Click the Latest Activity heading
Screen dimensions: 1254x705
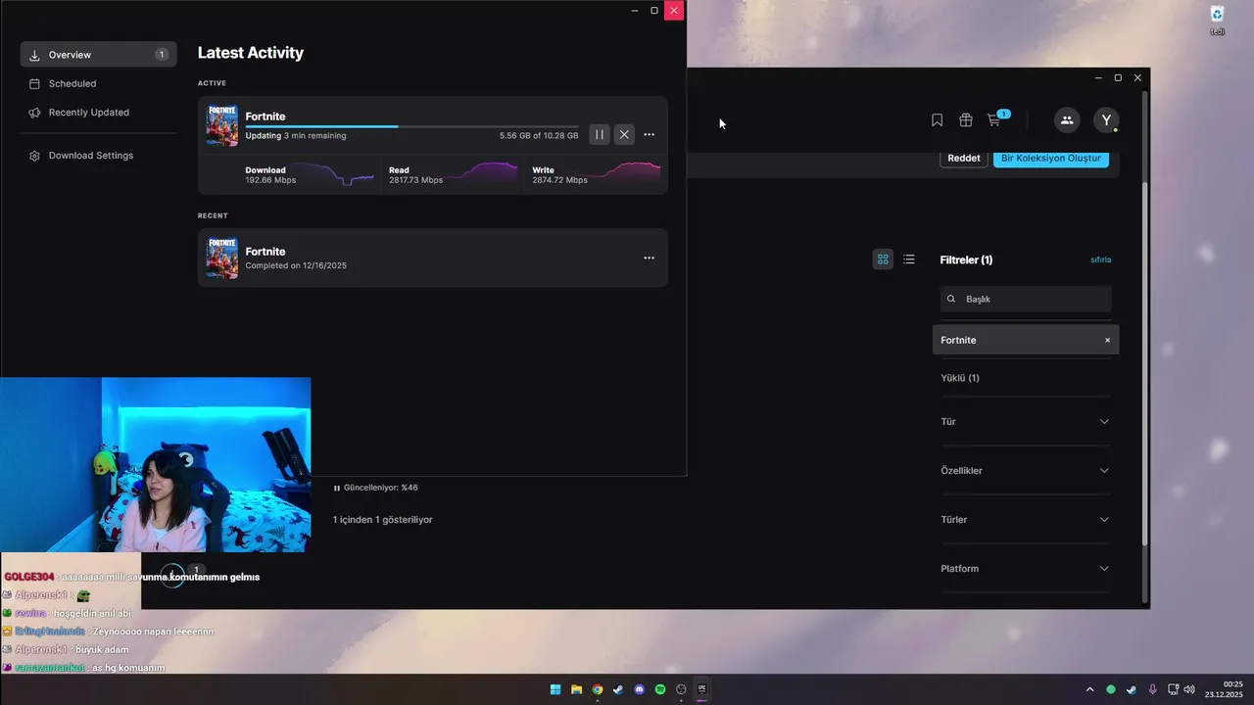(x=251, y=53)
